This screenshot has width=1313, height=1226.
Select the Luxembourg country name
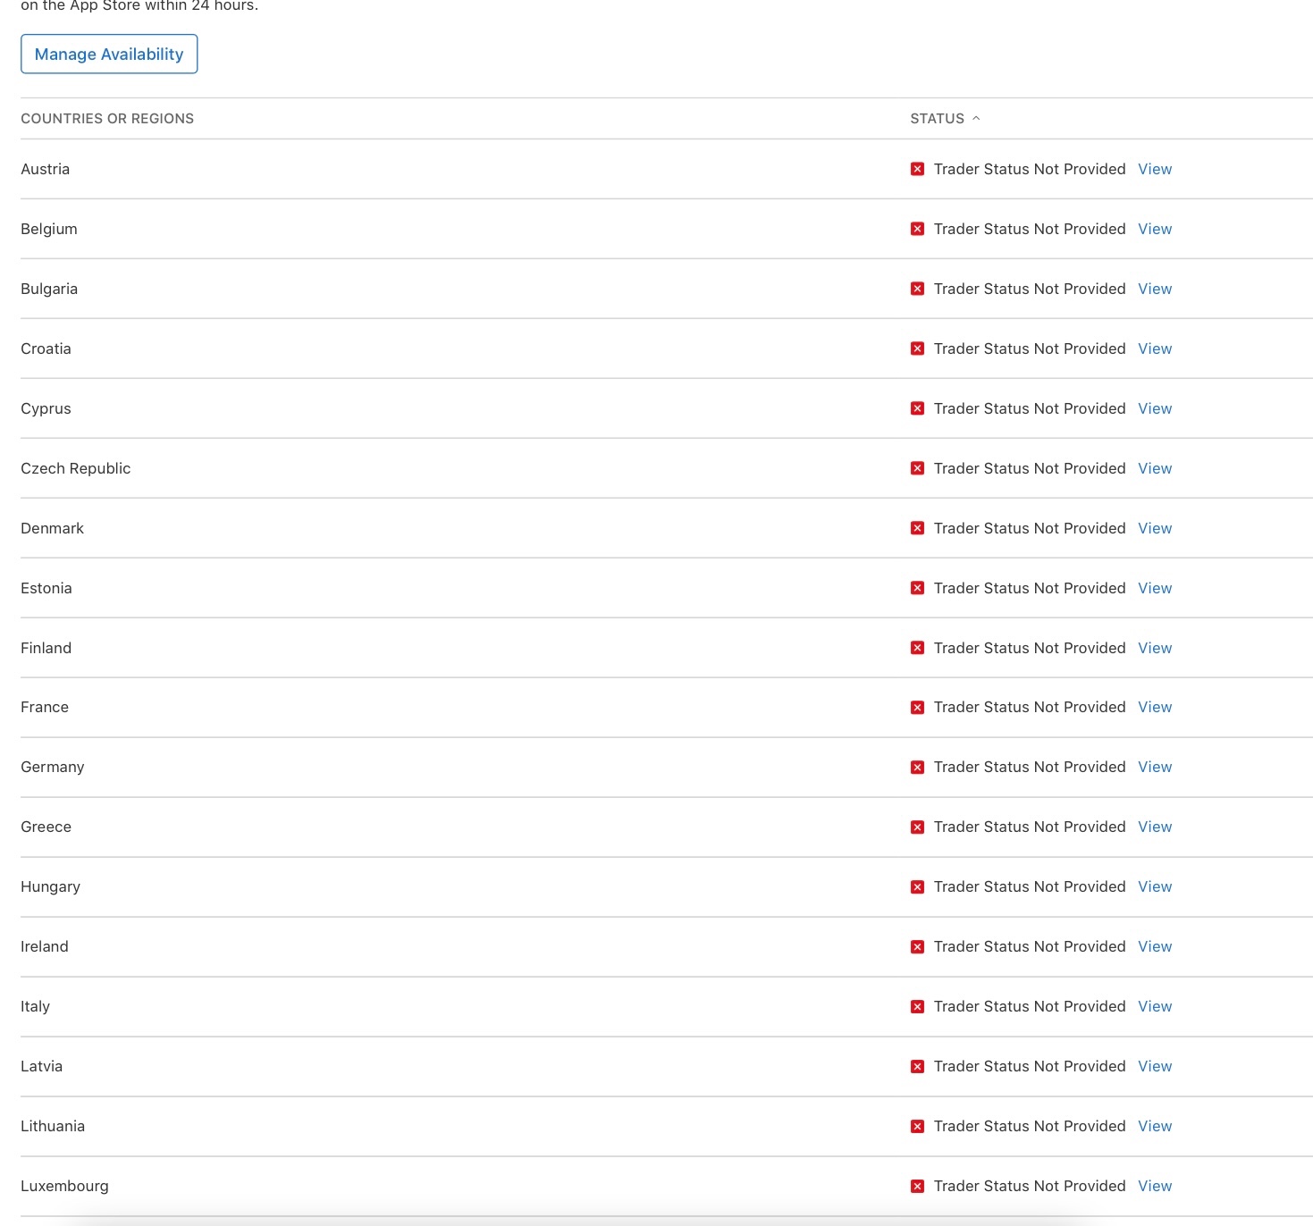pyautogui.click(x=64, y=1187)
